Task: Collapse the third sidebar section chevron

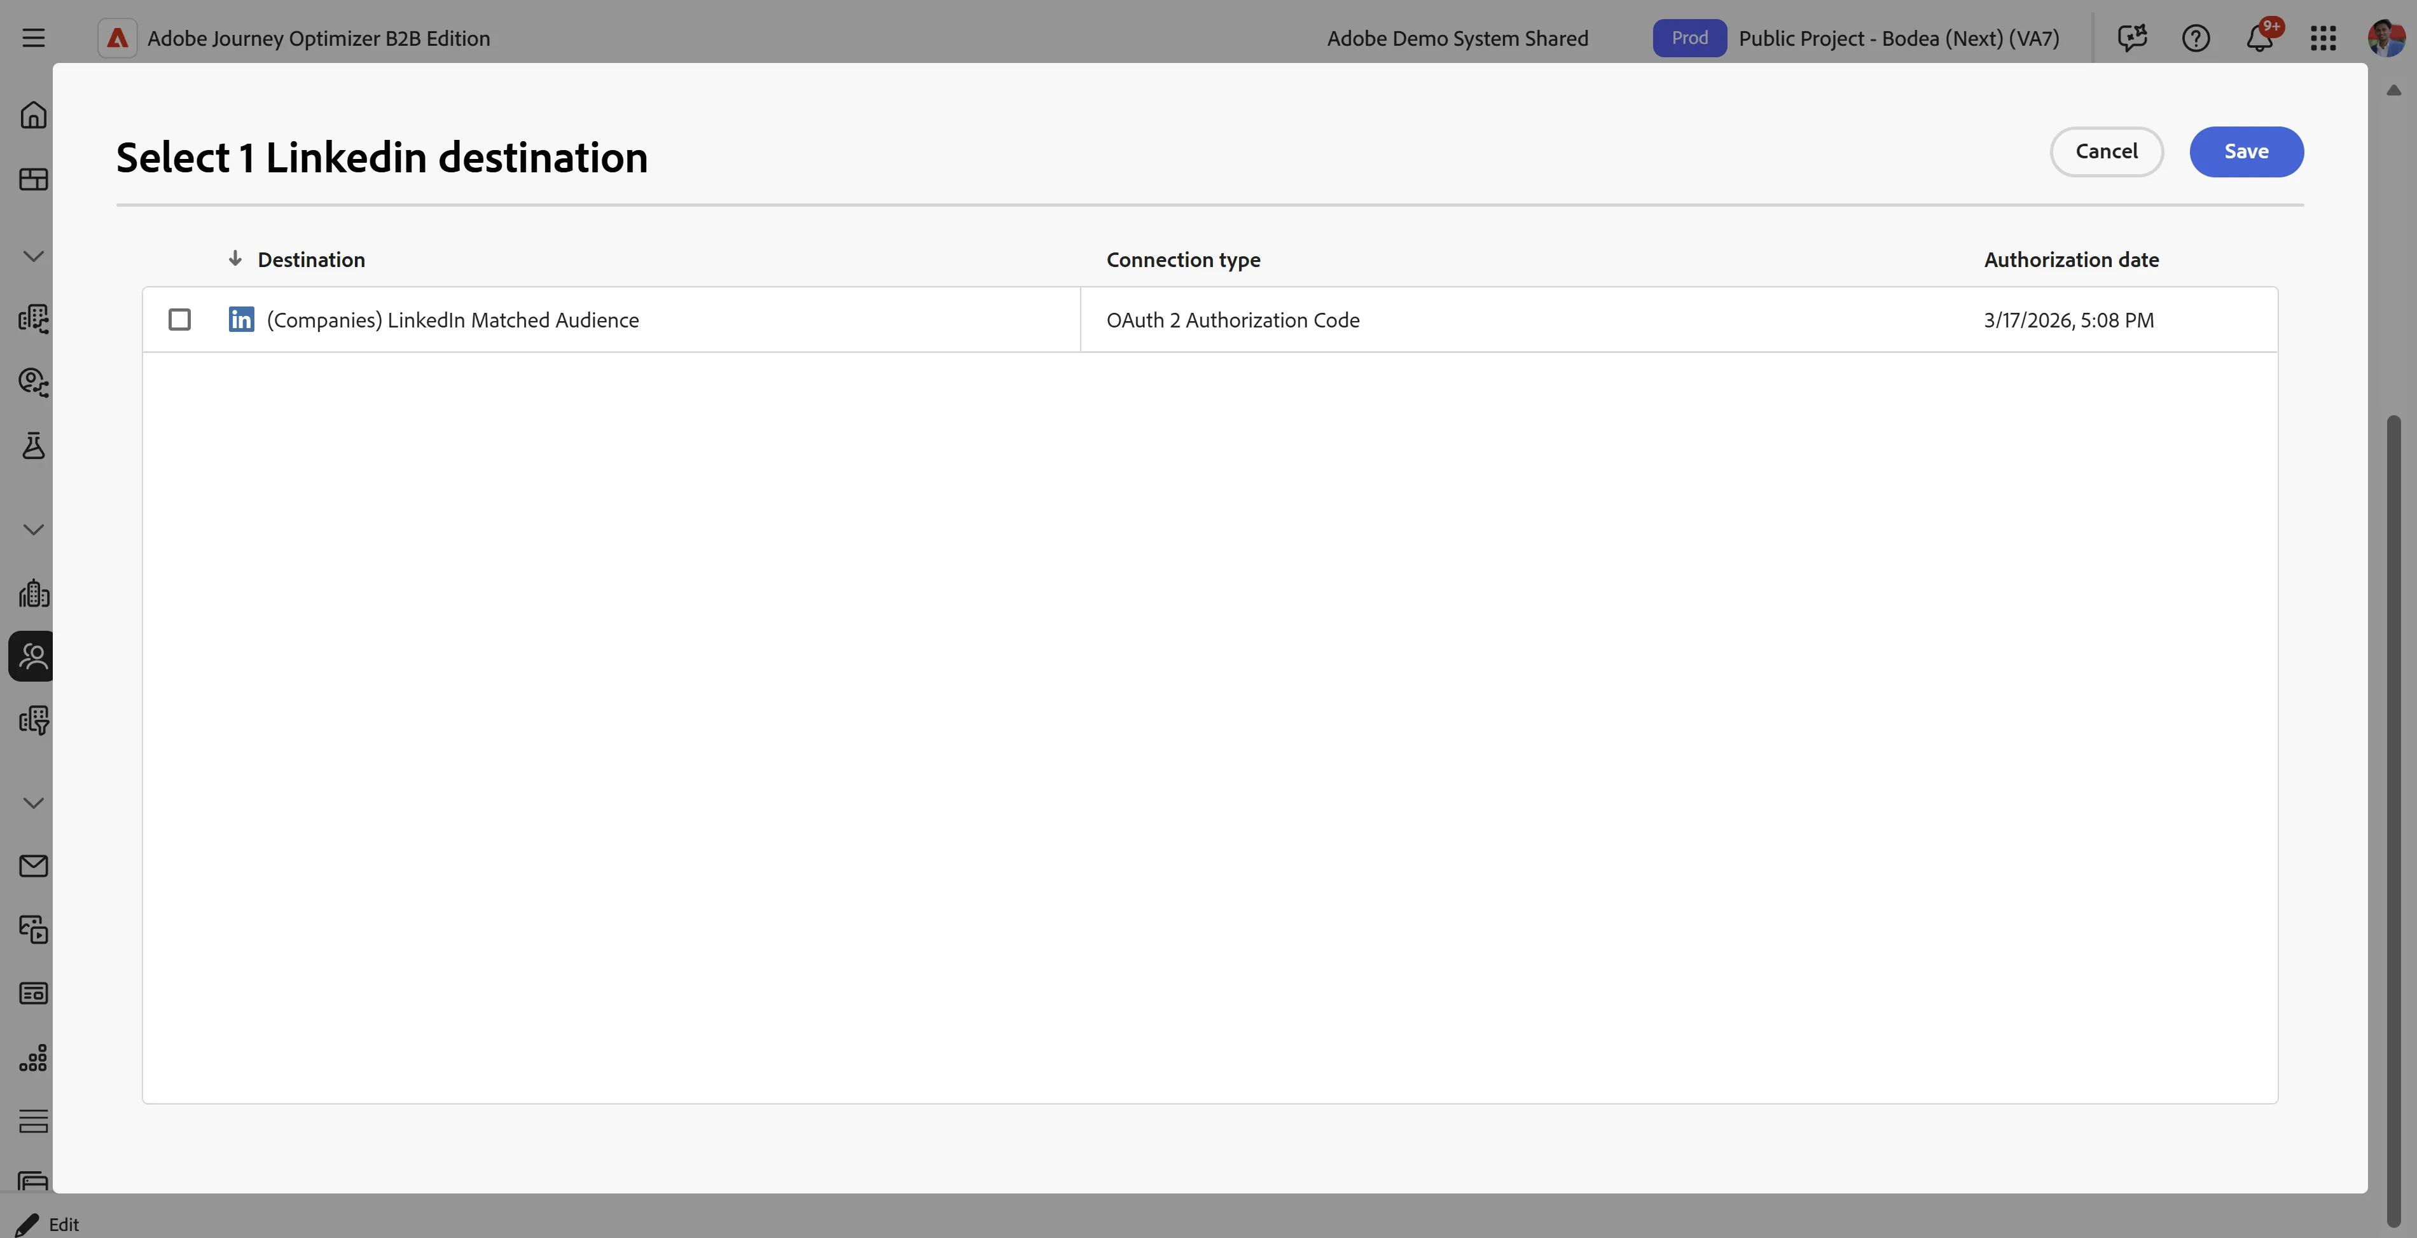Action: pos(34,804)
